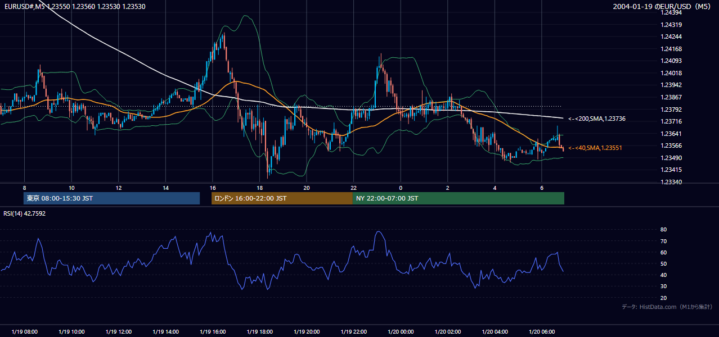
Task: Click price axis value 1.23867
Action: [672, 97]
